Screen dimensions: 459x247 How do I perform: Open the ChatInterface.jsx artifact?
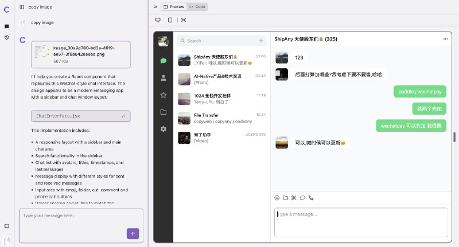pos(81,116)
